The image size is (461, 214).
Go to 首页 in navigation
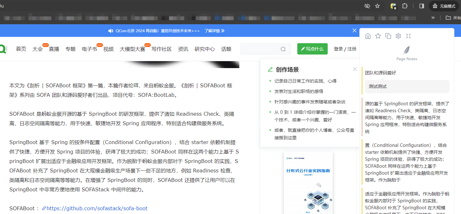click(21, 49)
